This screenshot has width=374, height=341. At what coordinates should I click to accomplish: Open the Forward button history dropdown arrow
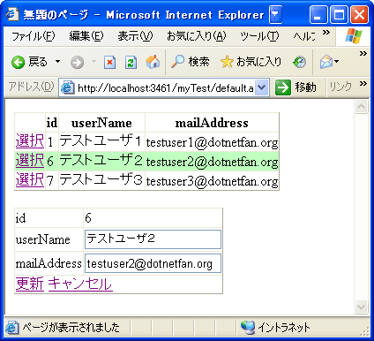pos(93,62)
